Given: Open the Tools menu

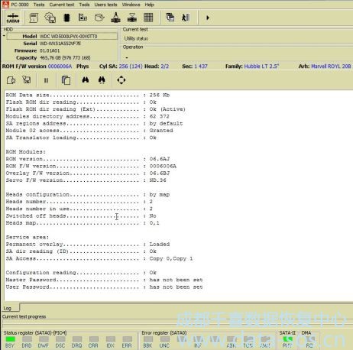Looking at the screenshot, I should click(84, 5).
